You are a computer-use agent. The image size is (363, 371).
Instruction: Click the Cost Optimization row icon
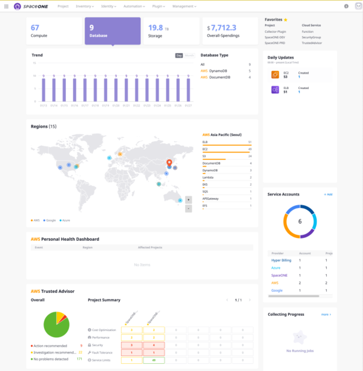(90, 330)
